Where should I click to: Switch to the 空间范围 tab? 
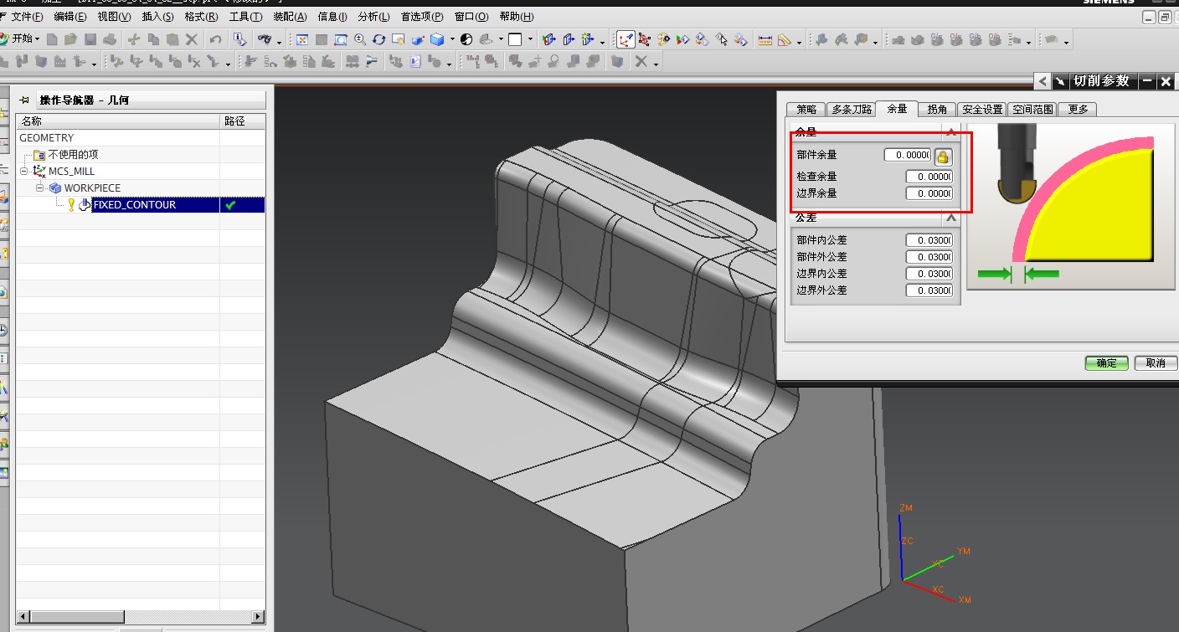(1032, 109)
